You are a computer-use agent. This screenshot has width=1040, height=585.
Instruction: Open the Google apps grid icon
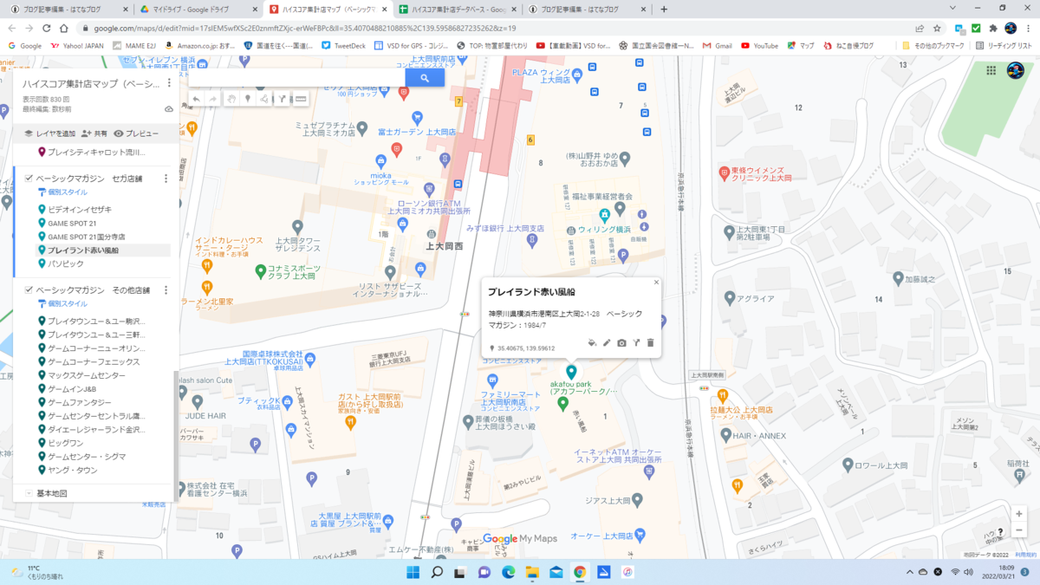991,71
